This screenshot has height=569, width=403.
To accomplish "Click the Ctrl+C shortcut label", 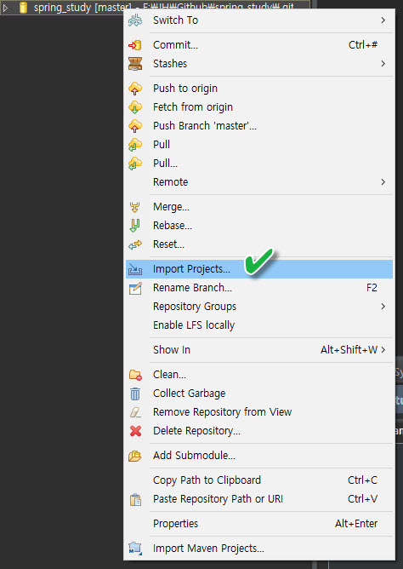I will pyautogui.click(x=362, y=480).
